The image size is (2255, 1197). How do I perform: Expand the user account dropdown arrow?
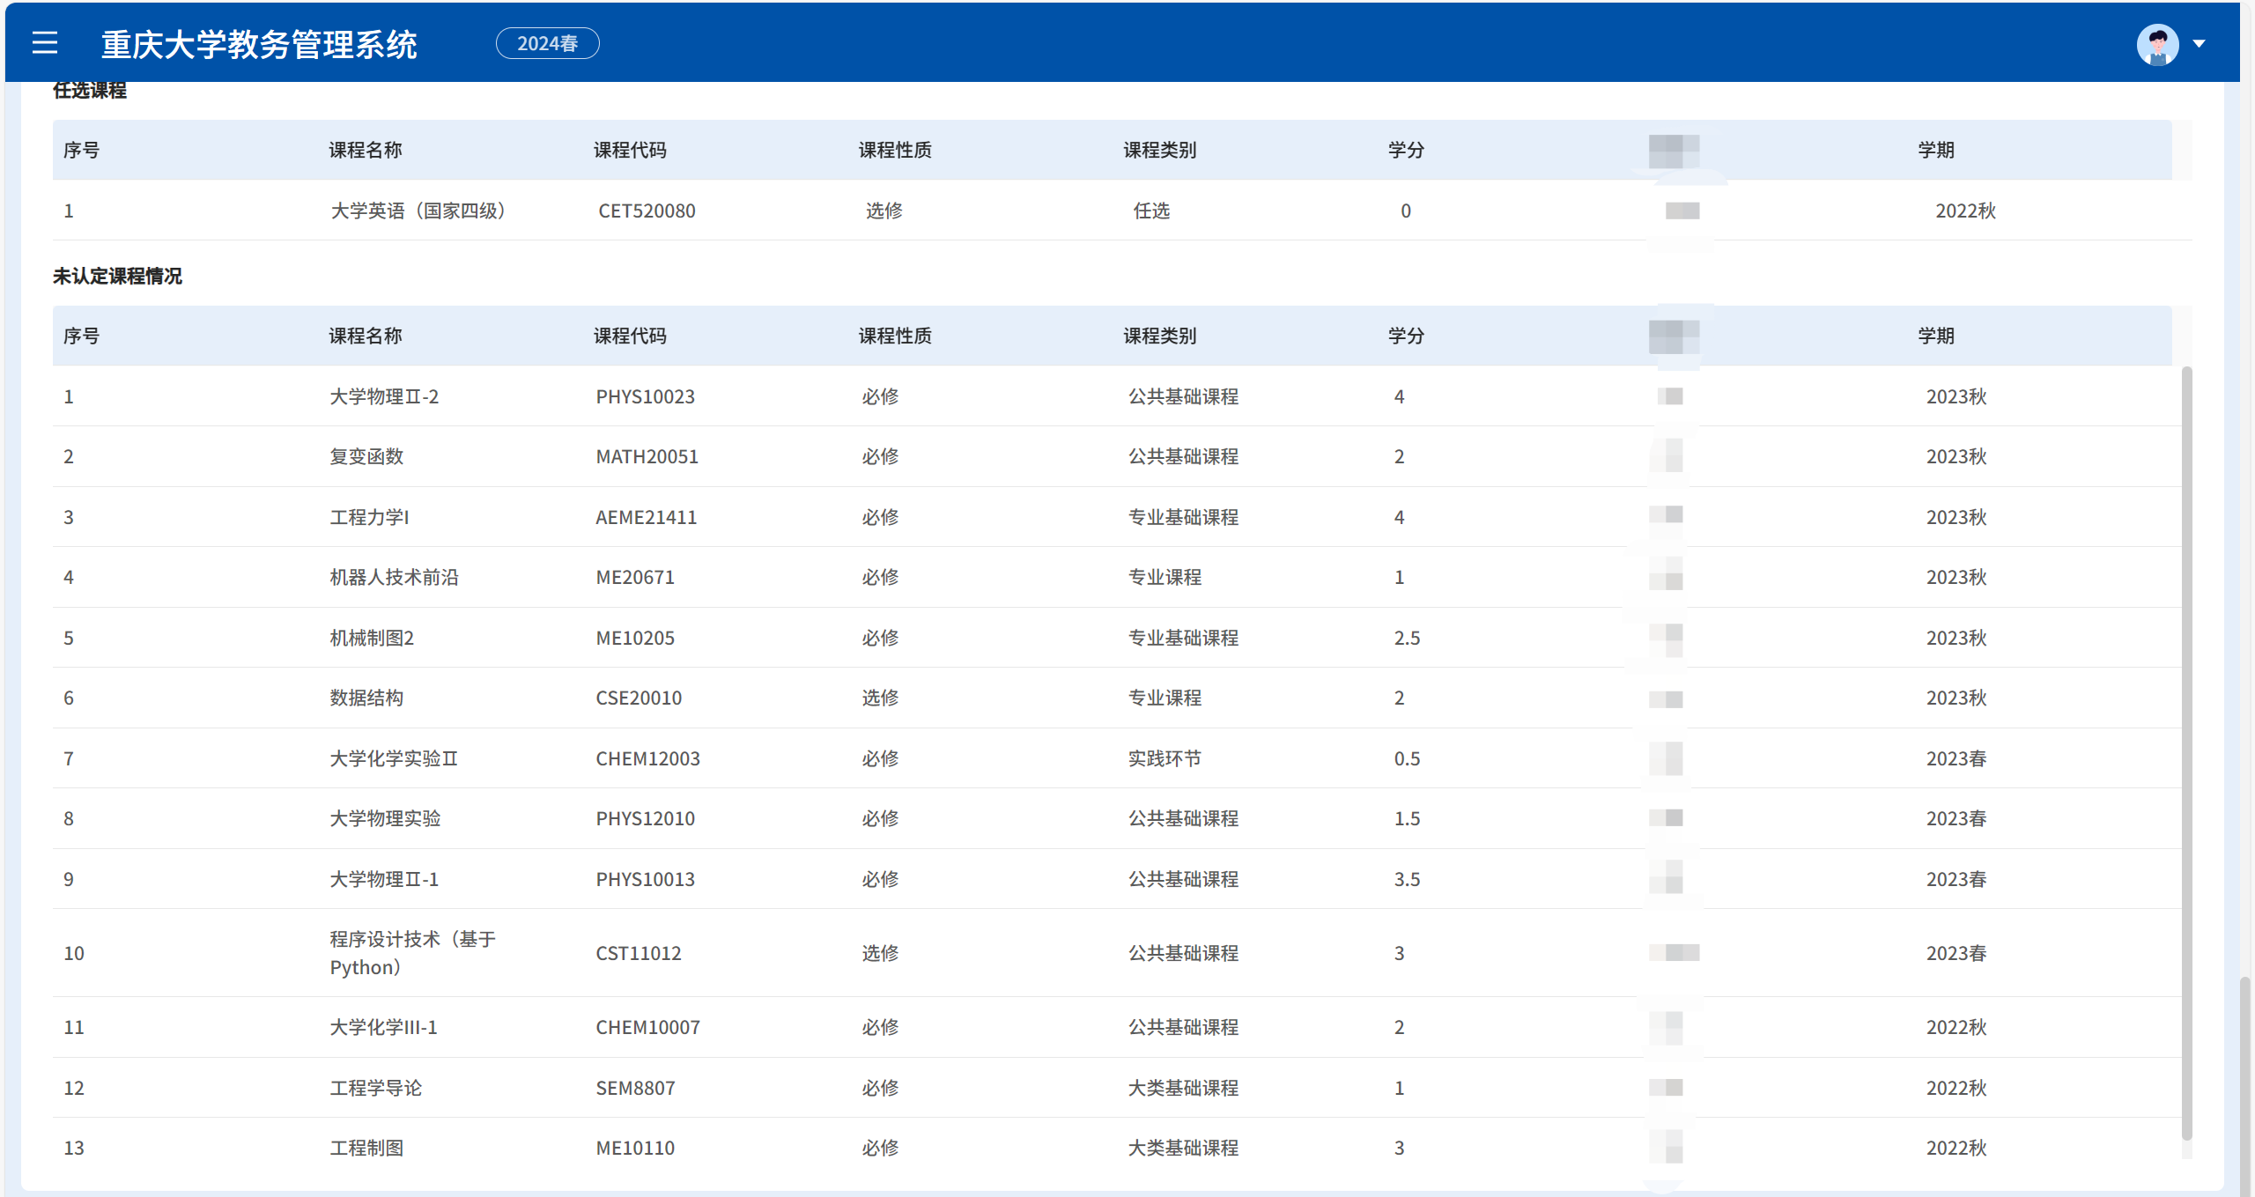(x=2199, y=44)
